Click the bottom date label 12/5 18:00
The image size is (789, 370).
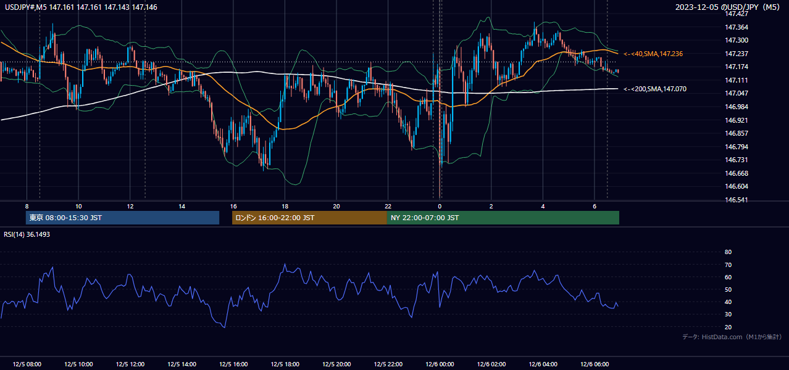click(x=285, y=364)
